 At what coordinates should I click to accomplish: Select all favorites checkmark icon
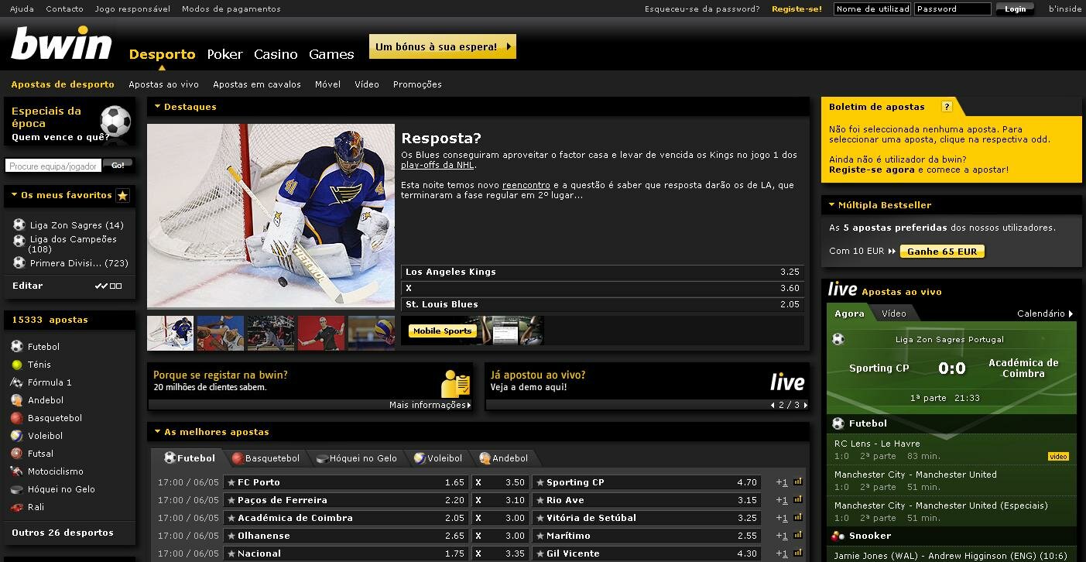(x=101, y=286)
